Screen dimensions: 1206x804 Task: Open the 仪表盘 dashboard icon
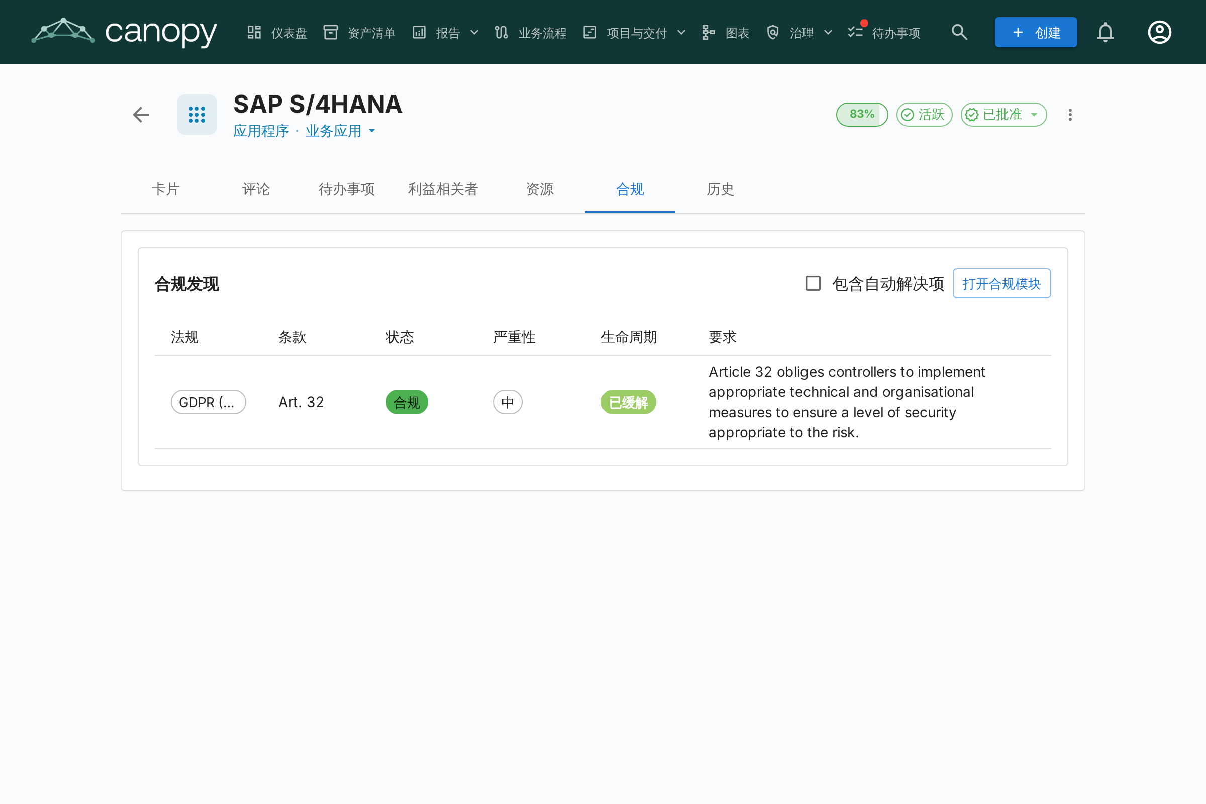(x=254, y=32)
